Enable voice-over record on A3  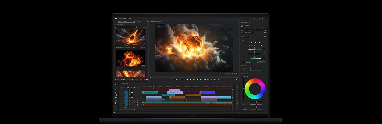coord(137,105)
